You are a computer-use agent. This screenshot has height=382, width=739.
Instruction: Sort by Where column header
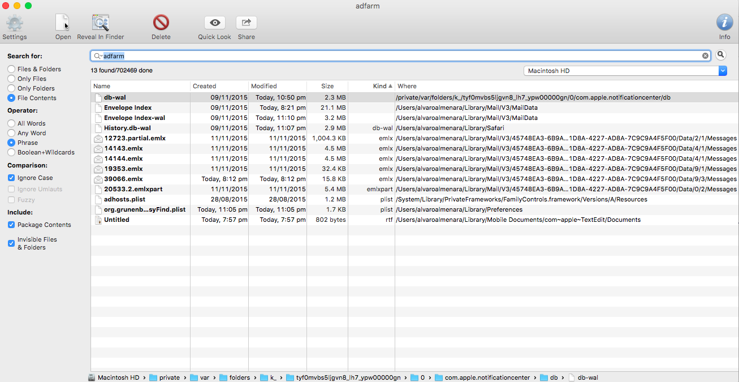coord(567,86)
